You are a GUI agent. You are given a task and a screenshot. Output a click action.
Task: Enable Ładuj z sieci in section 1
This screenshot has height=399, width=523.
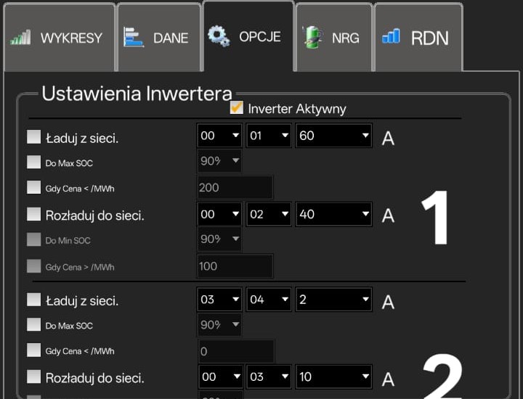[x=33, y=137]
